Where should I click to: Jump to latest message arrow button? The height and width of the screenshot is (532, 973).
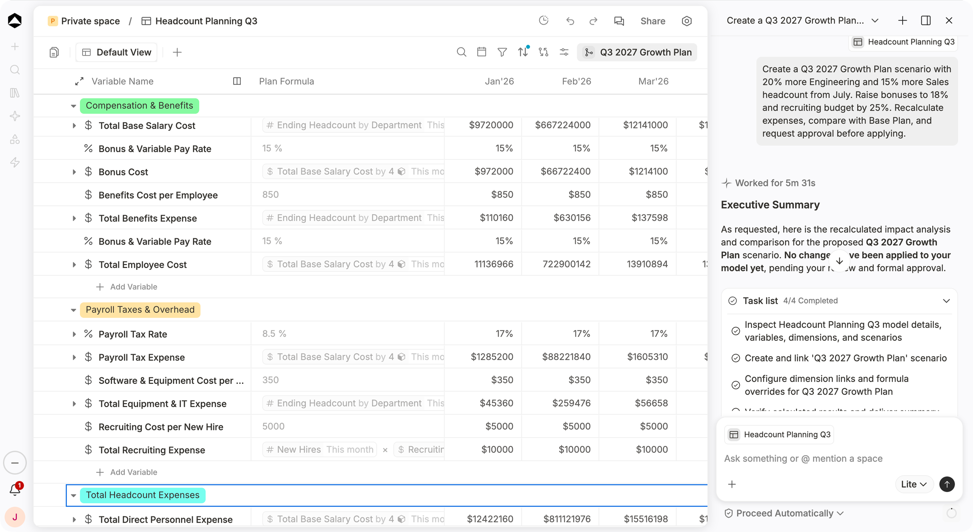(839, 261)
